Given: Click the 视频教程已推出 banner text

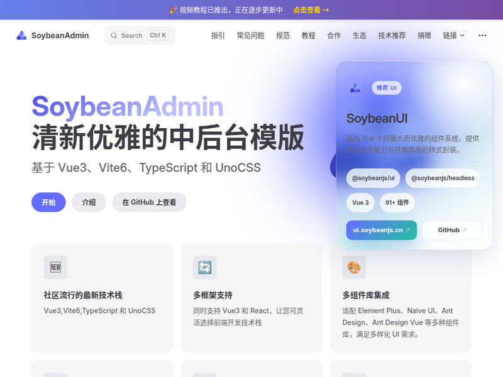Looking at the screenshot, I should [231, 10].
